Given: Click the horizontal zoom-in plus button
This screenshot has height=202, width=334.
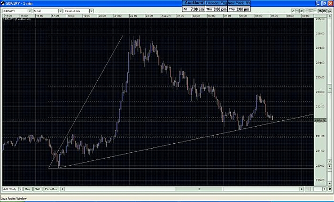Looking at the screenshot, I should pyautogui.click(x=324, y=189).
